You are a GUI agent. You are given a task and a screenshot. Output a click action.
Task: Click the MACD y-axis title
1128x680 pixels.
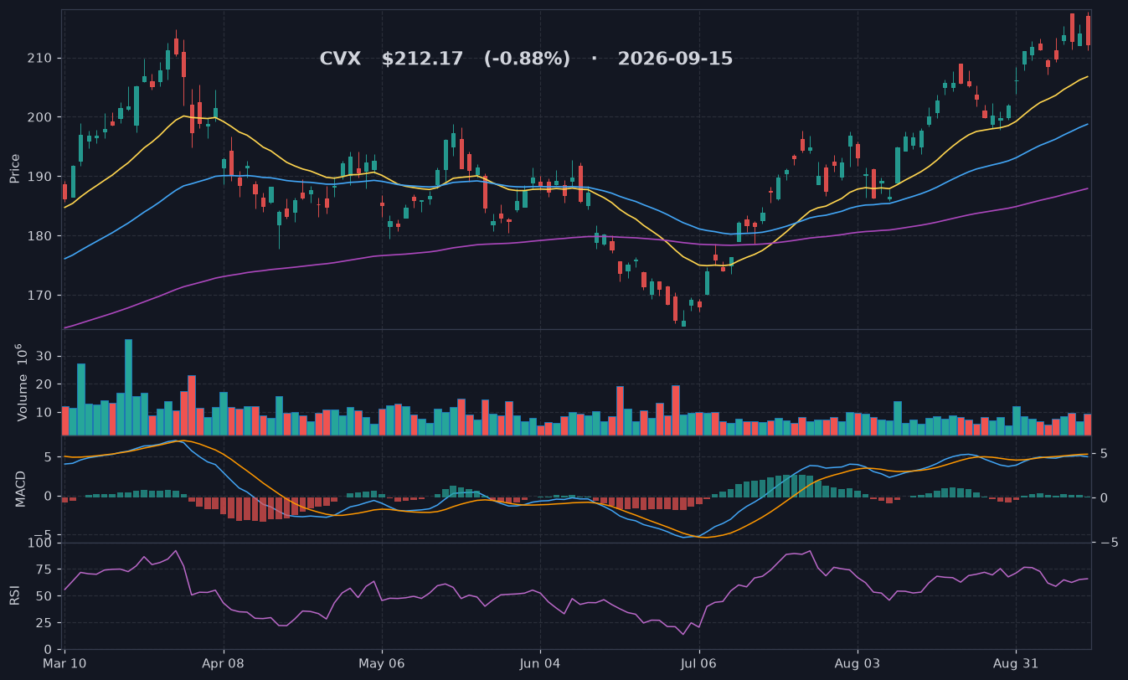(20, 488)
